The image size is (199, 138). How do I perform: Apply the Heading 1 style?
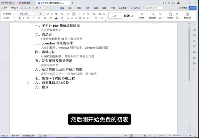pos(128,16)
